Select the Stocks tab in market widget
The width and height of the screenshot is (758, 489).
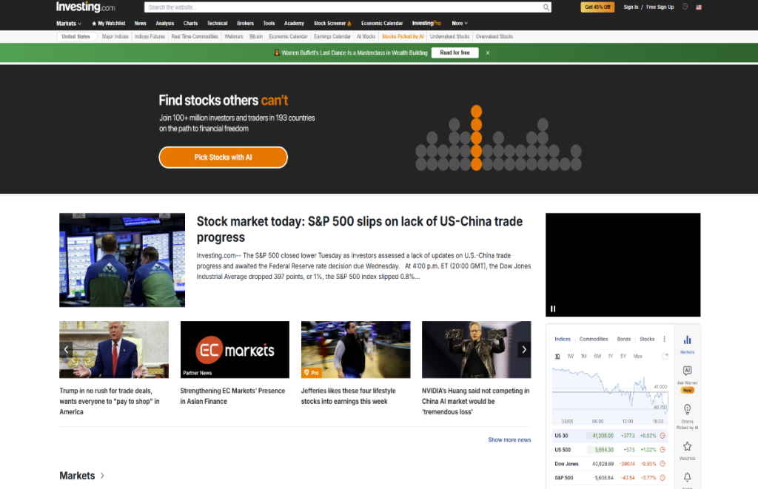click(647, 340)
